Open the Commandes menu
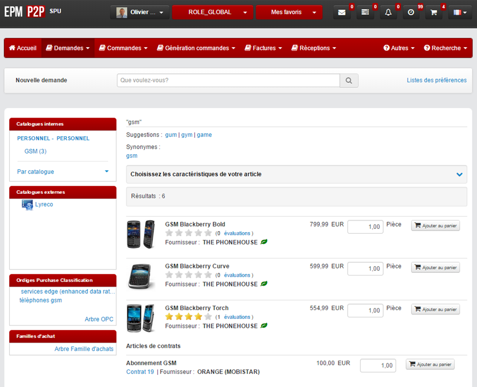The width and height of the screenshot is (477, 387). tap(123, 48)
